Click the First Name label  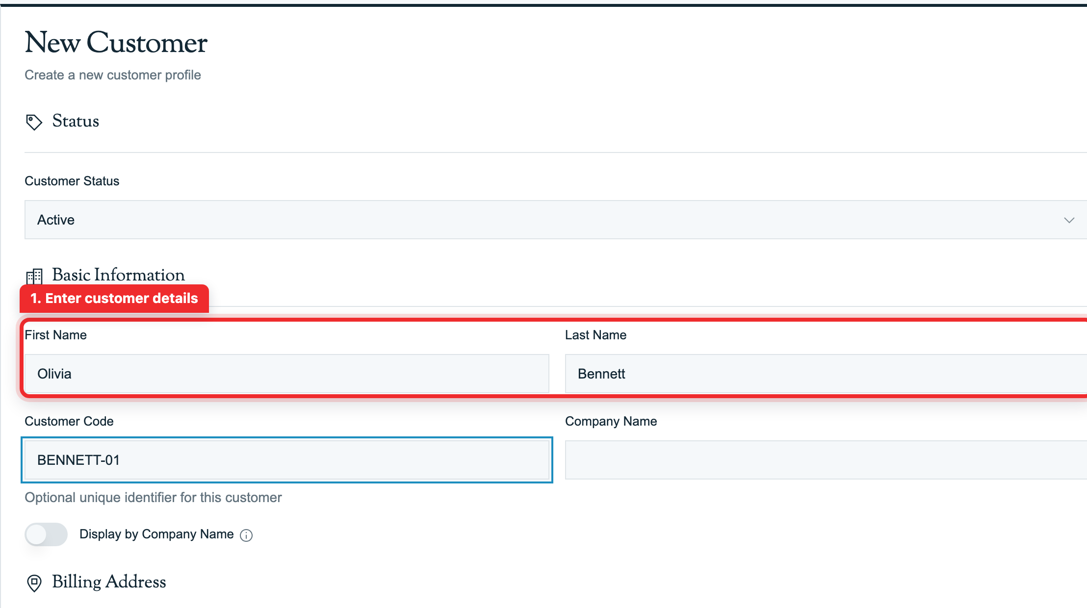56,335
